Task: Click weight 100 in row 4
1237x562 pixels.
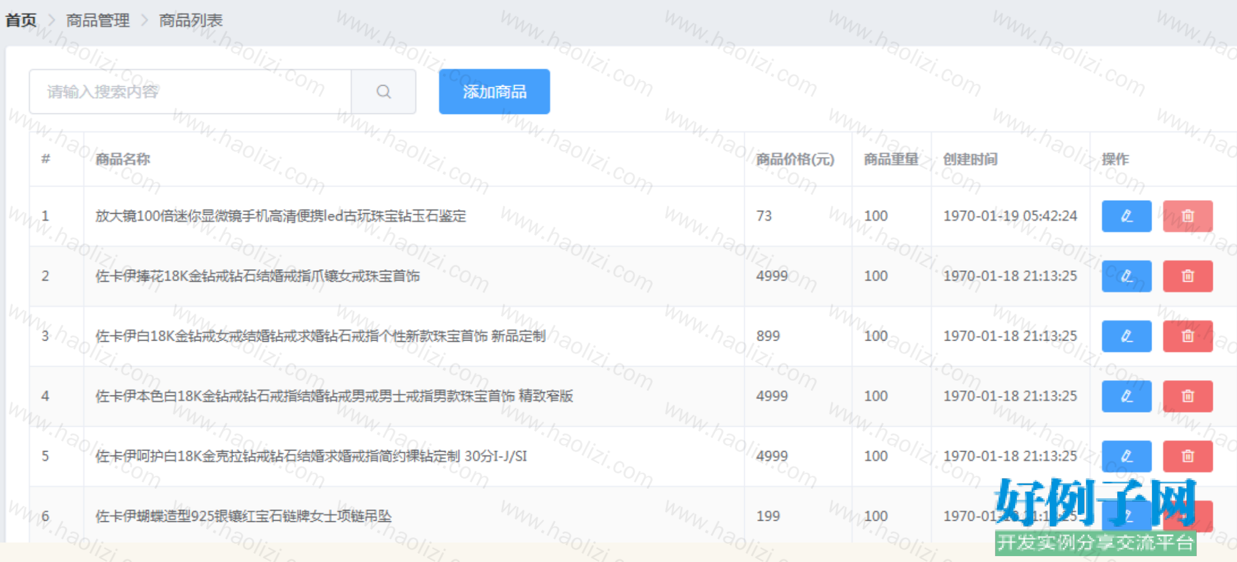Action: click(x=876, y=396)
